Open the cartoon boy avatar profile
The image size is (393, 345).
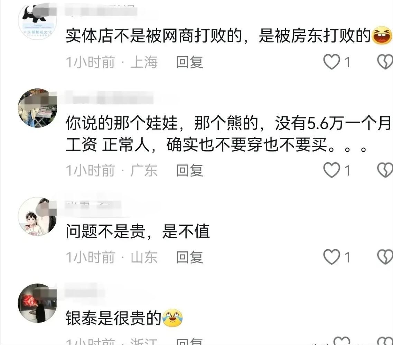tap(37, 216)
